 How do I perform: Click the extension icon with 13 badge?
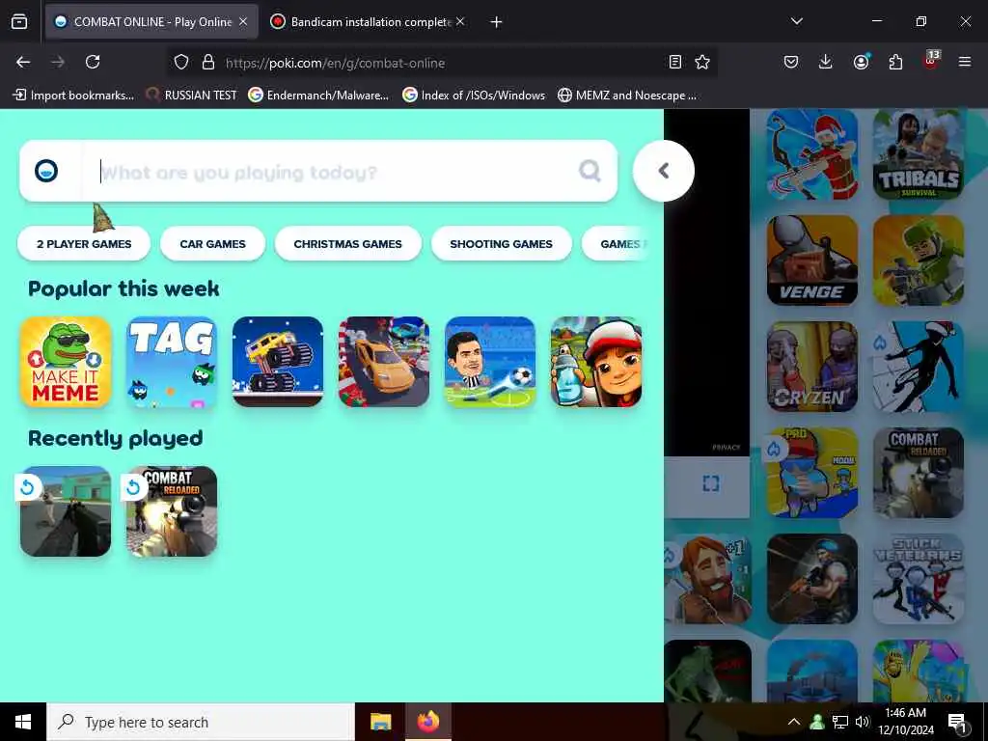pos(931,61)
